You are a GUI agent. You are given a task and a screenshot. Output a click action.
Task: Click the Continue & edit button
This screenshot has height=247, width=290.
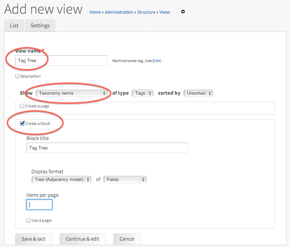(x=82, y=239)
